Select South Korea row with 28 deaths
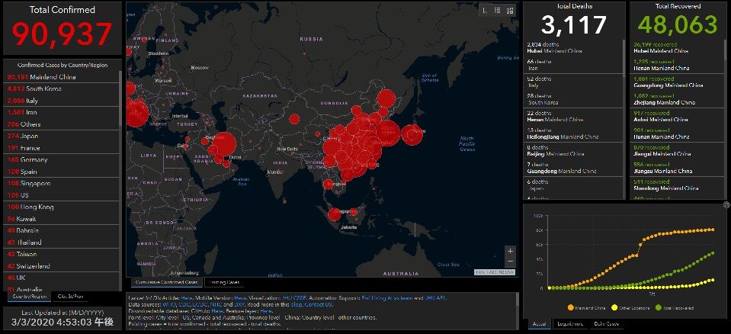This screenshot has width=731, height=334. (x=573, y=99)
